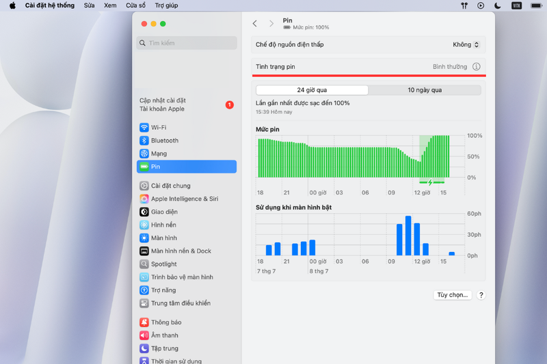The width and height of the screenshot is (547, 364).
Task: Click the Tùy chọn... button
Action: [x=453, y=295]
